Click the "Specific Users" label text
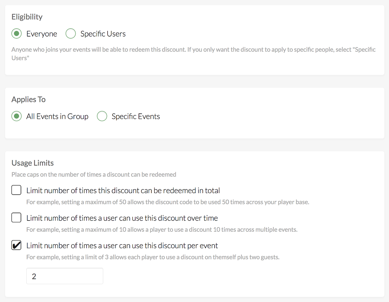Image resolution: width=389 pixels, height=302 pixels. point(103,34)
